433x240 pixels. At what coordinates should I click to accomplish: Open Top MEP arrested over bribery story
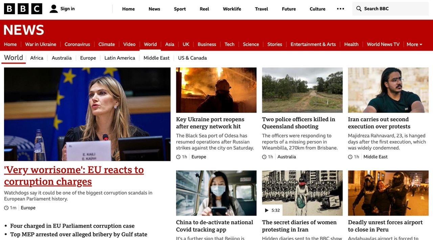pos(78,234)
